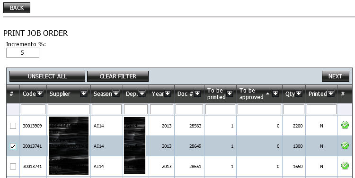Open the Doc # column filter dropdown
This screenshot has height=178, width=355.
coord(197,93)
